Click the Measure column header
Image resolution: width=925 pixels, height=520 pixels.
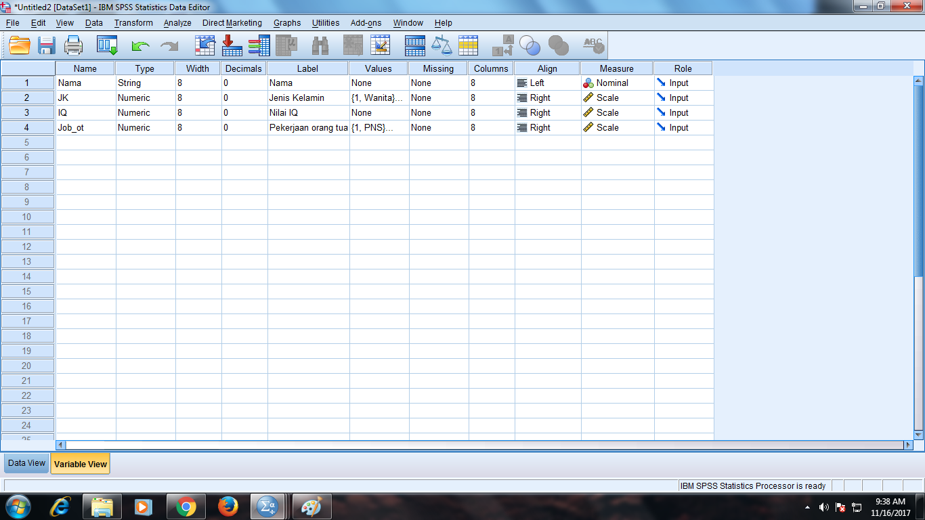click(617, 68)
